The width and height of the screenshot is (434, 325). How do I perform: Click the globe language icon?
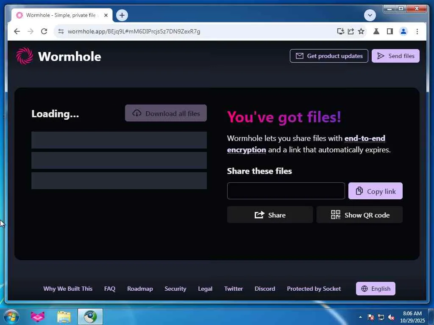point(364,289)
